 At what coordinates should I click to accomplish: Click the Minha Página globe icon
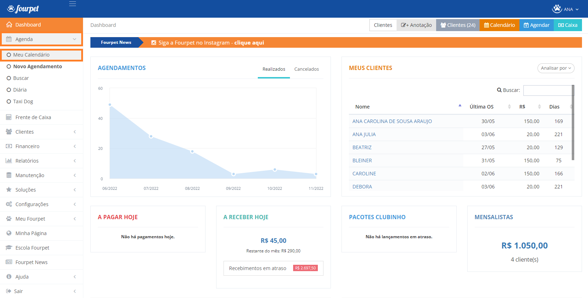coord(9,233)
